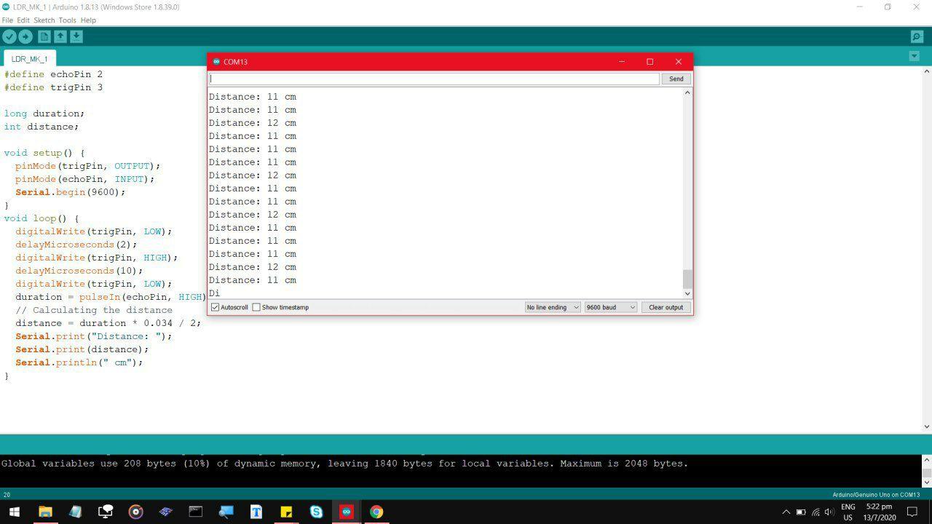Click the Serial.println(" cm"); line
932x524 pixels.
[x=79, y=362]
